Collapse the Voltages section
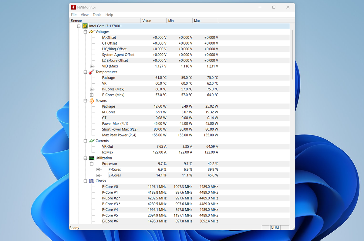 (85, 32)
